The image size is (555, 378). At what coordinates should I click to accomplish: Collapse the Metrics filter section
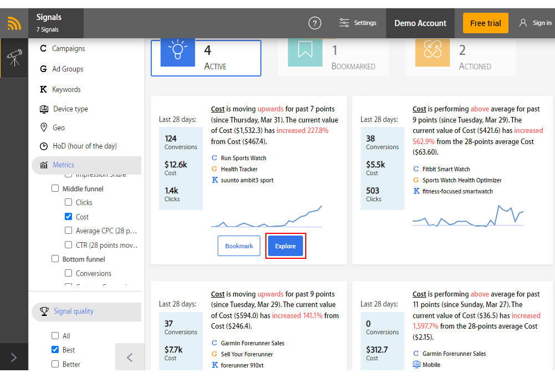pos(86,165)
